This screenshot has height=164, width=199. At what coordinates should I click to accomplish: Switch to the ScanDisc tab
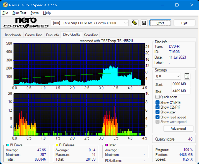pos(91,35)
